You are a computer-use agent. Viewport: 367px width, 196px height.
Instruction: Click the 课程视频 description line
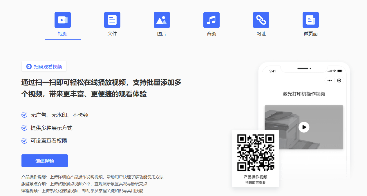click(x=82, y=191)
